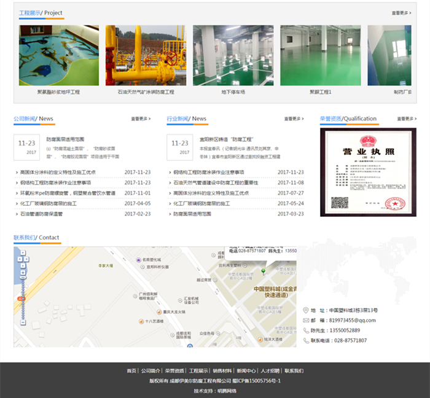430x398 pixels.
Task: Click the email envelope icon
Action: [x=307, y=320]
